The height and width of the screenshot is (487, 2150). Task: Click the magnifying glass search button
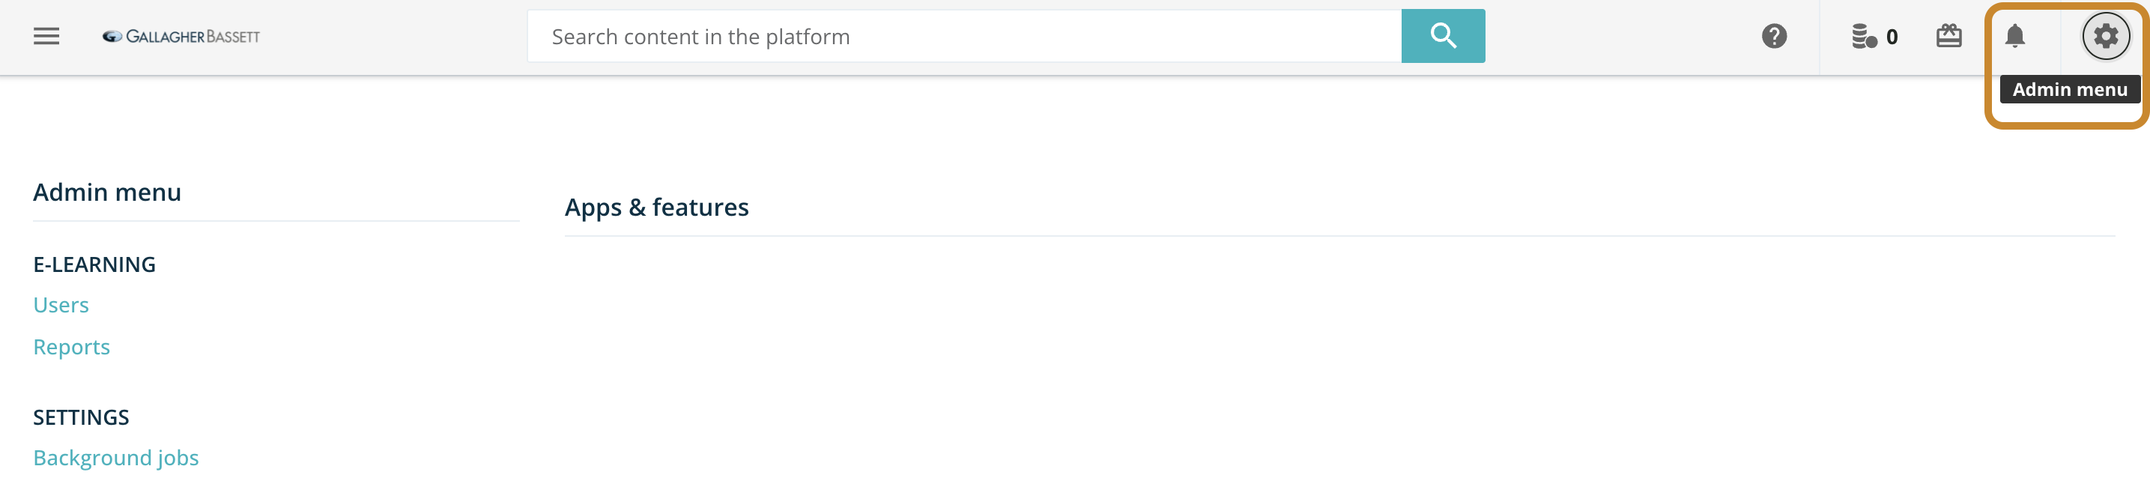pyautogui.click(x=1442, y=36)
